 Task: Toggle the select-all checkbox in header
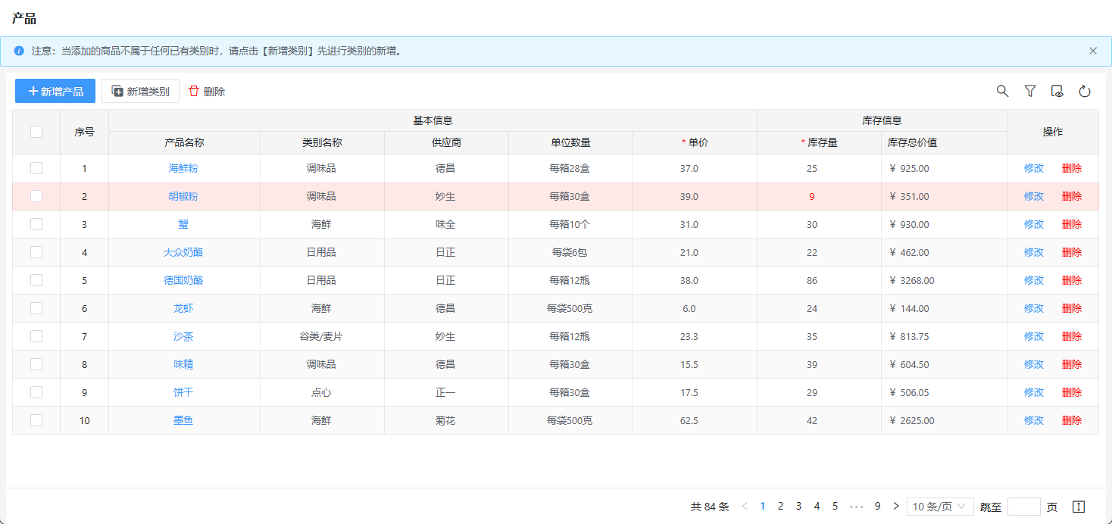36,132
